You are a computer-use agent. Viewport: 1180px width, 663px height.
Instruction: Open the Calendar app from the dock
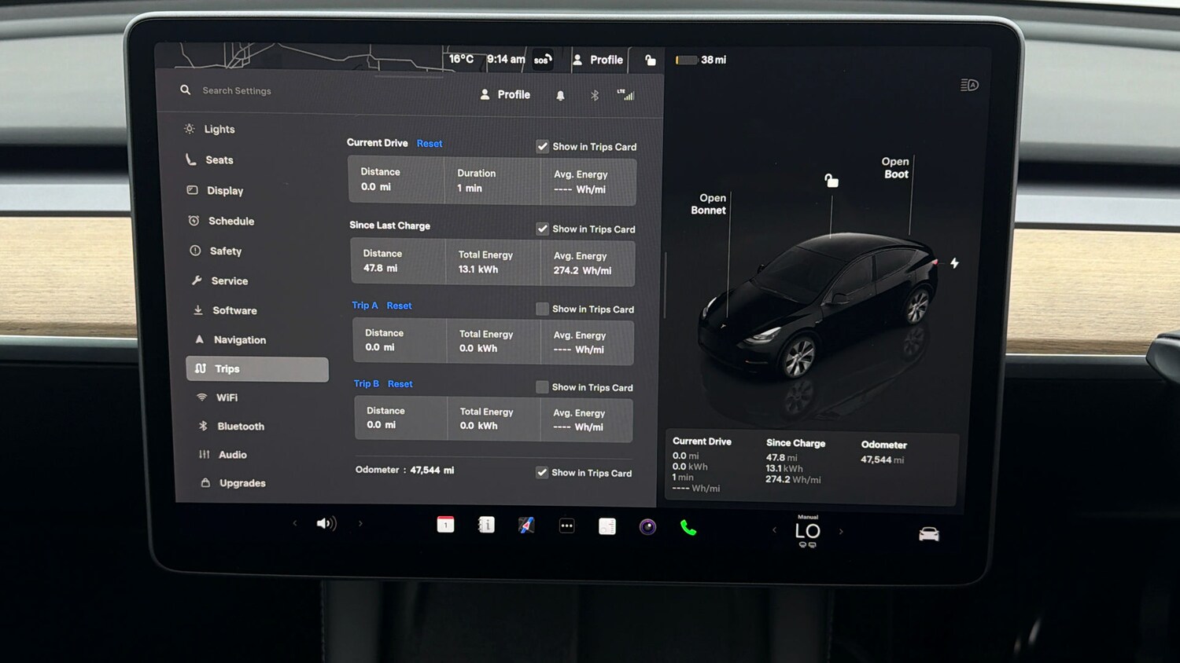click(445, 524)
